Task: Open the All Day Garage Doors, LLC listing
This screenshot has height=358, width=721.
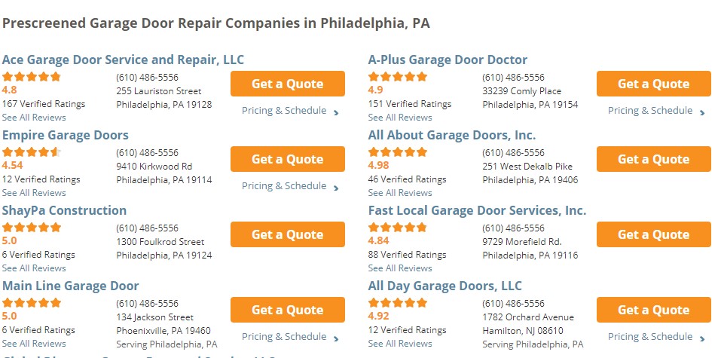Action: click(x=445, y=286)
